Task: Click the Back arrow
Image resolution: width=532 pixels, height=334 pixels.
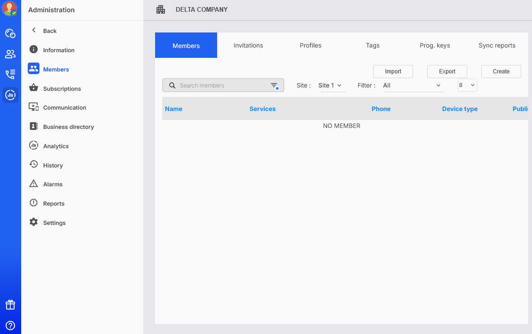Action: pyautogui.click(x=34, y=31)
